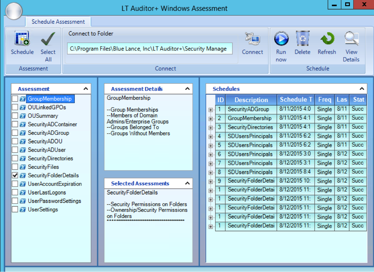The height and width of the screenshot is (272, 374).
Task: Enable the OUSummary assessment checkbox
Action: click(x=15, y=116)
